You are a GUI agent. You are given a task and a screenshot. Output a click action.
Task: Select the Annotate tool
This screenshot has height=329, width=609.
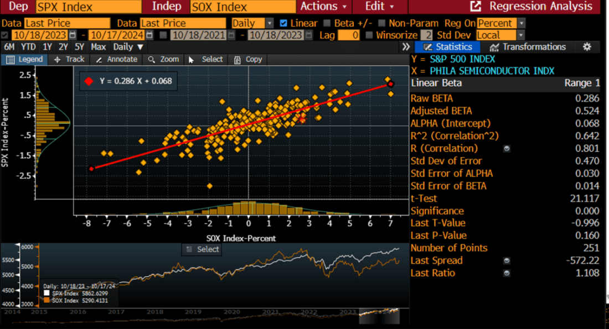pyautogui.click(x=116, y=59)
